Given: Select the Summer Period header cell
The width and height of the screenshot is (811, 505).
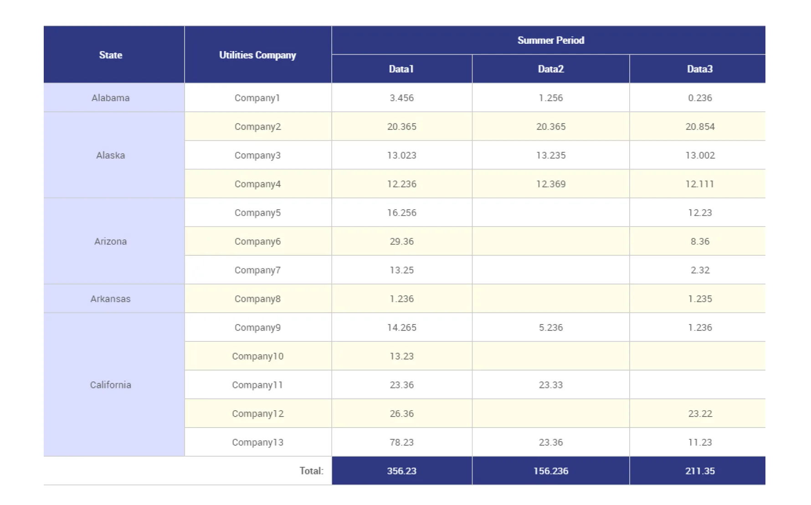Looking at the screenshot, I should 549,40.
